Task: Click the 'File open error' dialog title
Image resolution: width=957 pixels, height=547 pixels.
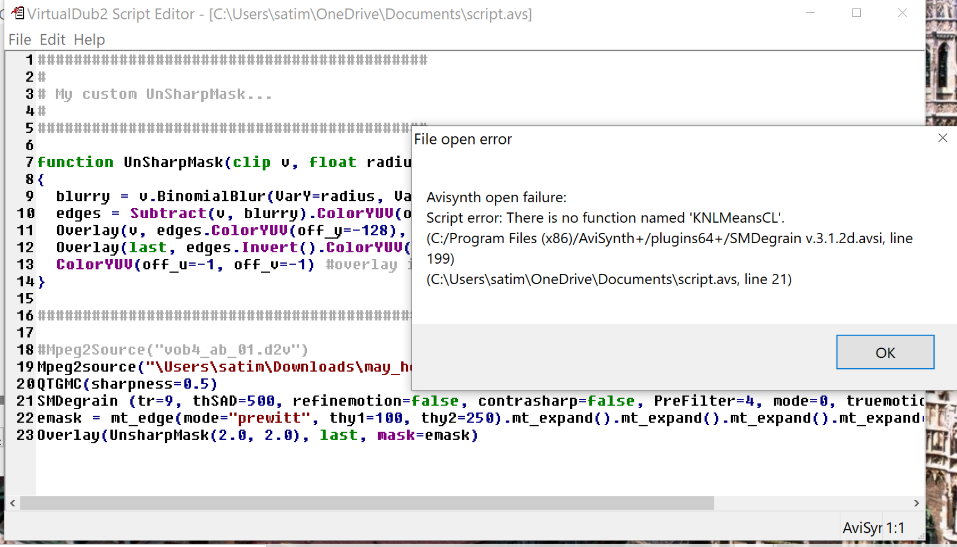Action: tap(463, 139)
